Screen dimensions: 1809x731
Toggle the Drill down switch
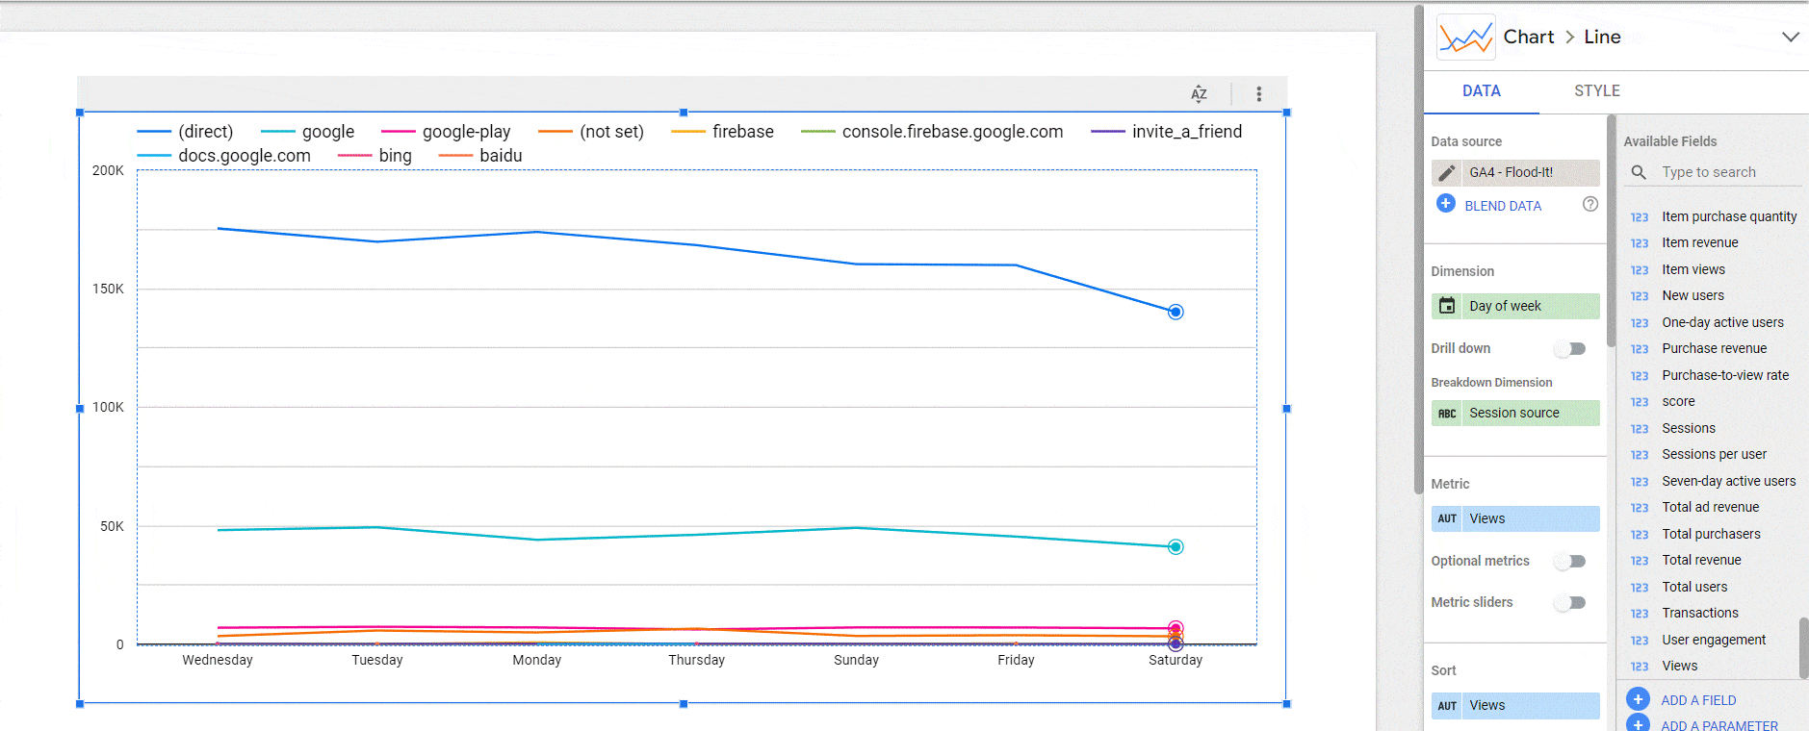pos(1570,348)
